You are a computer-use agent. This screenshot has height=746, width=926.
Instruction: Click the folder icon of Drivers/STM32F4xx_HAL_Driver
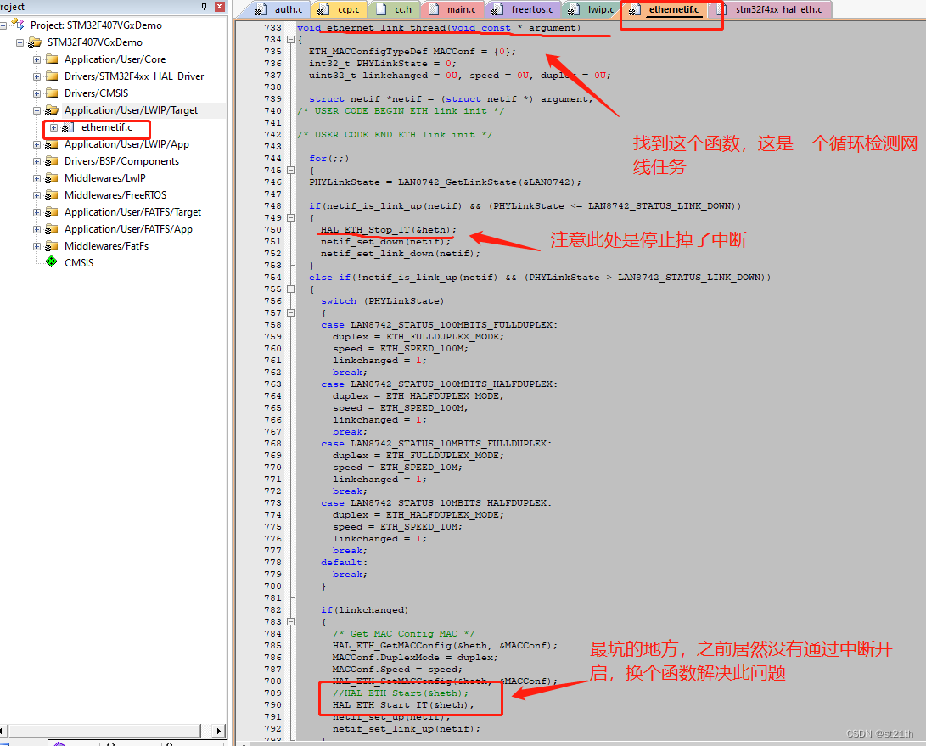click(51, 76)
